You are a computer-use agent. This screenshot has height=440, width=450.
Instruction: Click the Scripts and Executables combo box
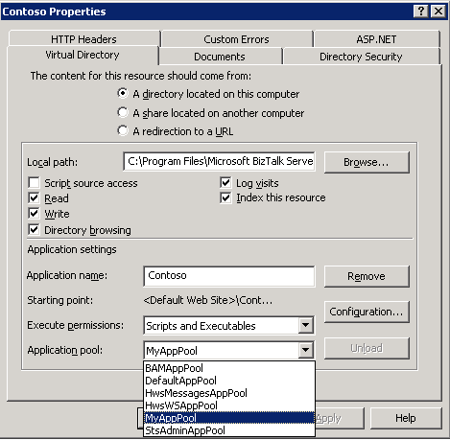pos(229,326)
